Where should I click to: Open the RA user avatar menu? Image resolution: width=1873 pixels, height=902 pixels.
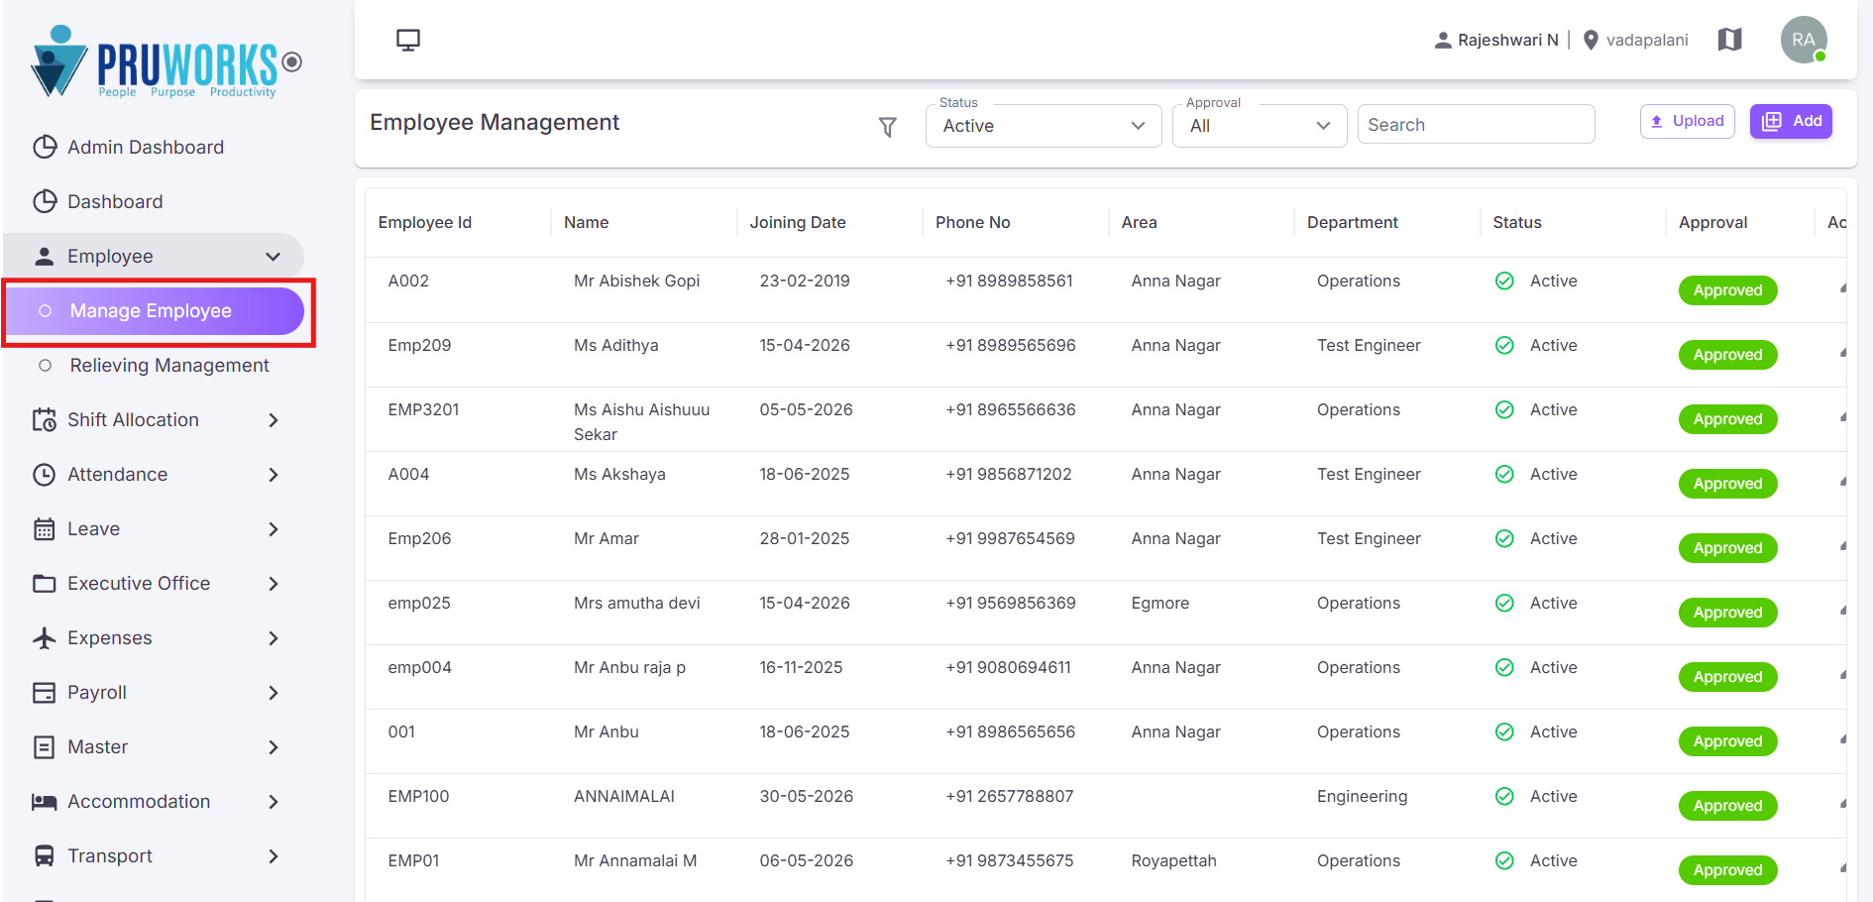pyautogui.click(x=1804, y=40)
